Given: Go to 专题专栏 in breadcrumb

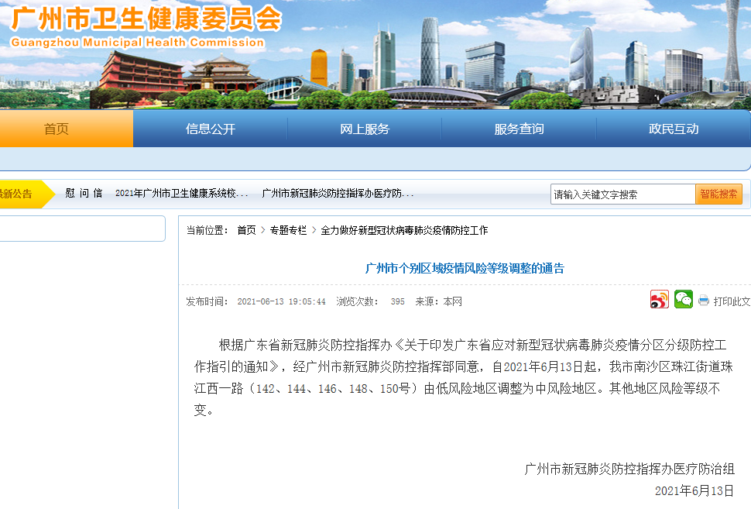Looking at the screenshot, I should [288, 230].
